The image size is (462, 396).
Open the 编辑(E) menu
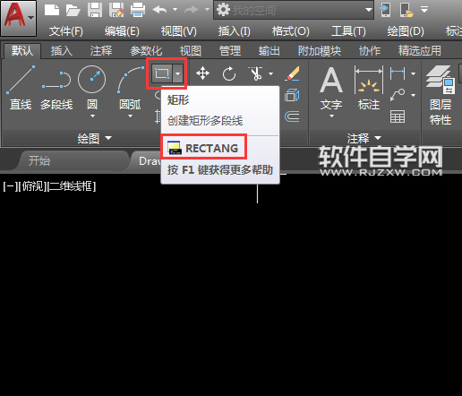122,31
